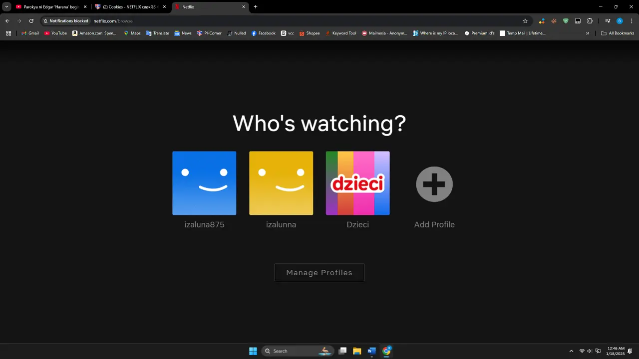Open Microsoft Word from the taskbar

point(371,351)
